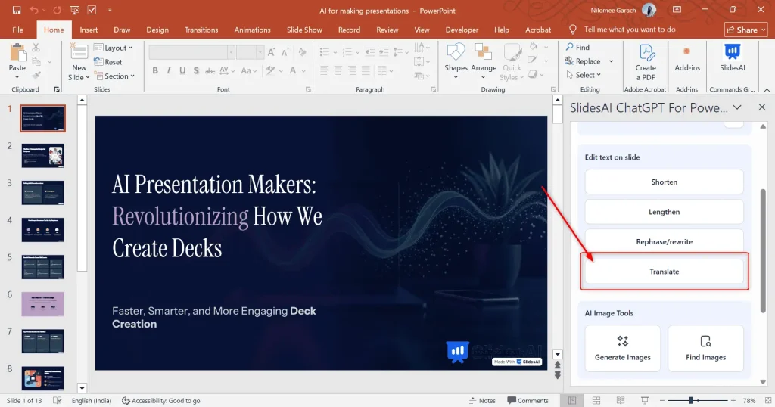Toggle Bold formatting
Image resolution: width=775 pixels, height=407 pixels.
(x=155, y=70)
